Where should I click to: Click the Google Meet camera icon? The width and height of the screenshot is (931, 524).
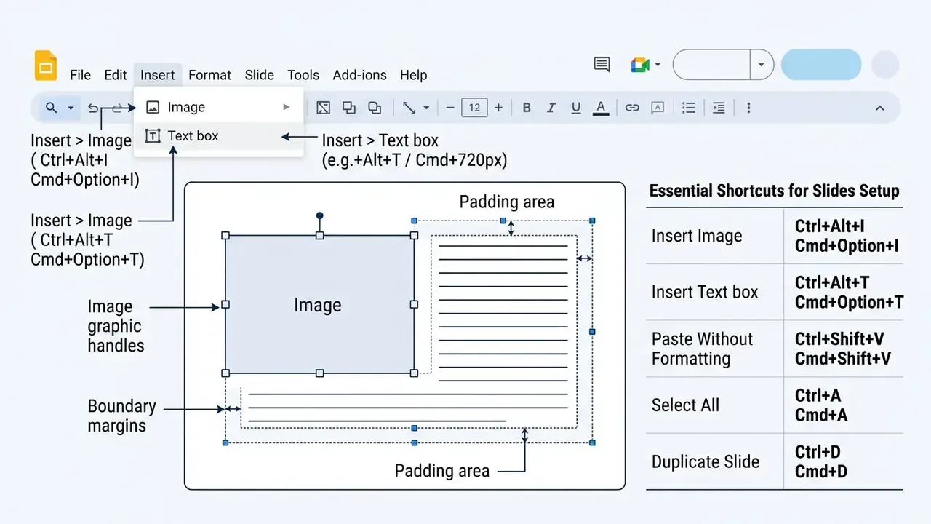click(639, 65)
